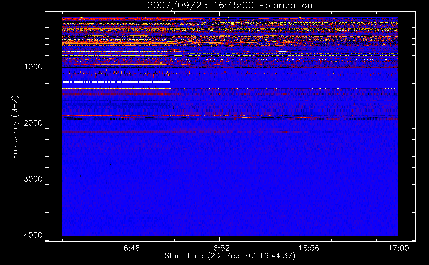Click the bright white emission band near 1270 MHz
The width and height of the screenshot is (429, 265).
pyautogui.click(x=117, y=82)
